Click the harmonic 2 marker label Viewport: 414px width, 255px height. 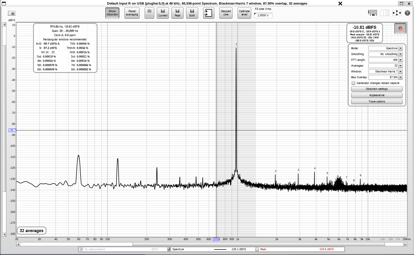[x=276, y=171]
